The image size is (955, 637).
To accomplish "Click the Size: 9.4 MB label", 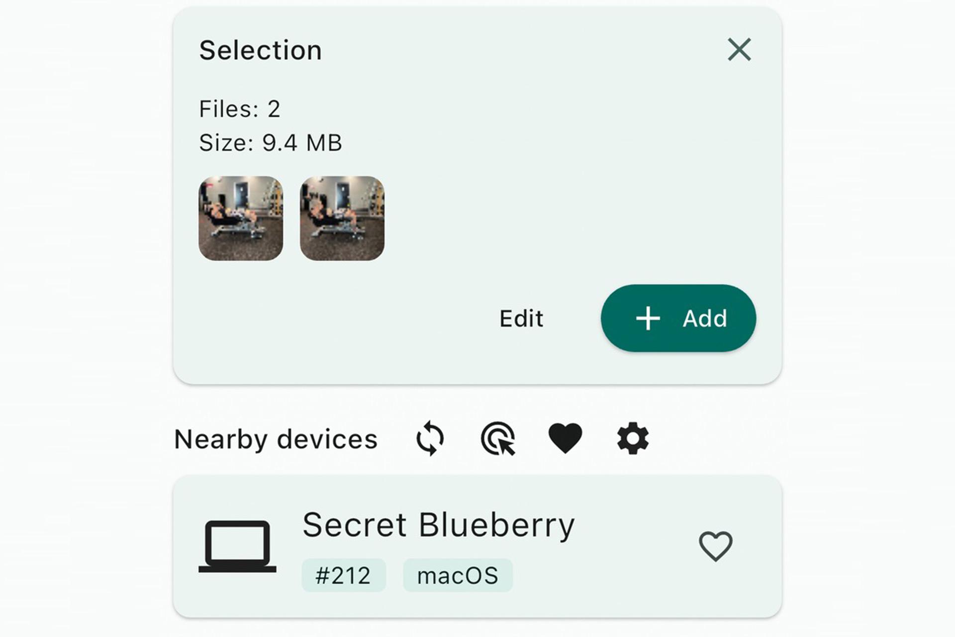I will (271, 143).
